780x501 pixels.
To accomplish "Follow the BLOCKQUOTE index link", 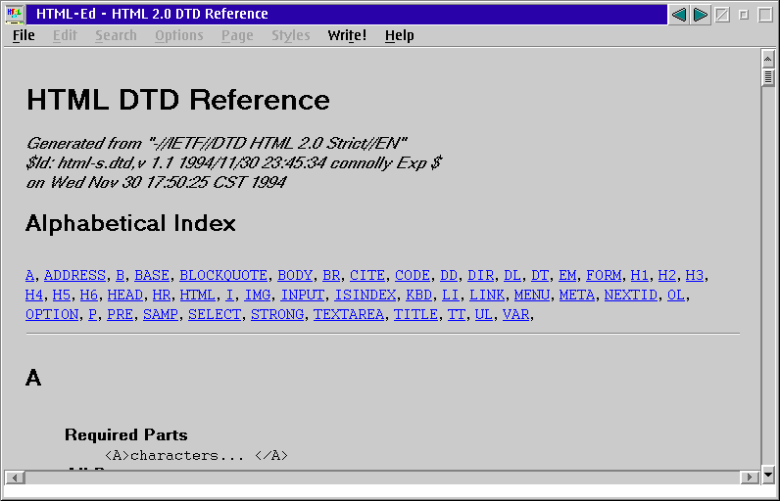I will click(223, 276).
